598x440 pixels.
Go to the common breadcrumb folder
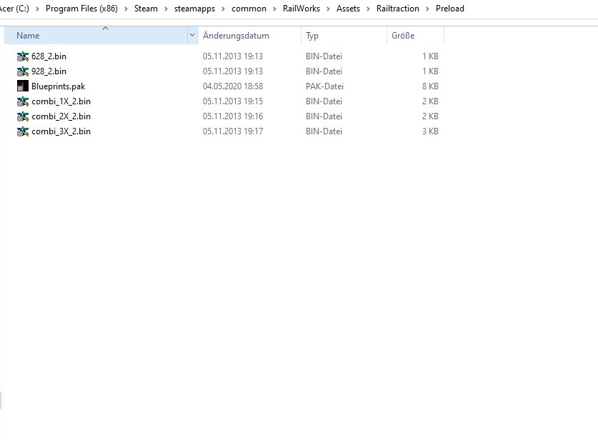(x=249, y=9)
